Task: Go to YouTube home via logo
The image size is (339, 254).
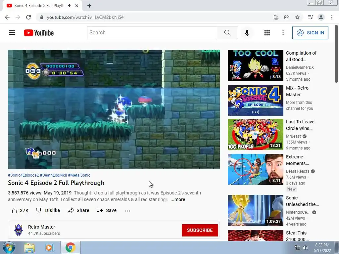Action: [x=39, y=33]
